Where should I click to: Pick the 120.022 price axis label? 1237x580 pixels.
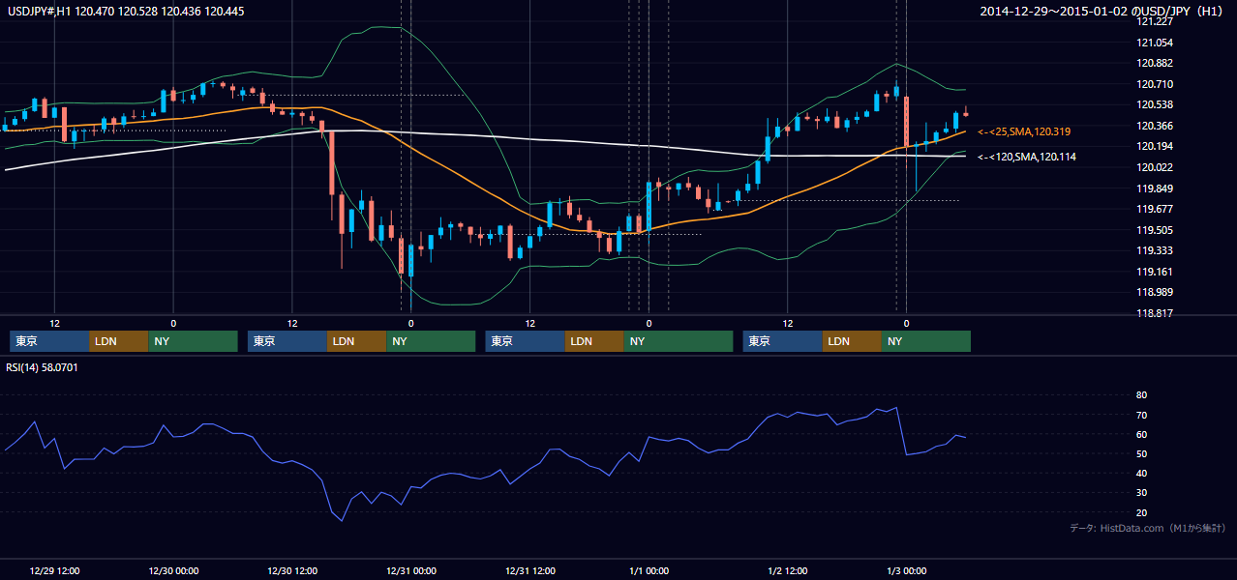pos(1154,167)
